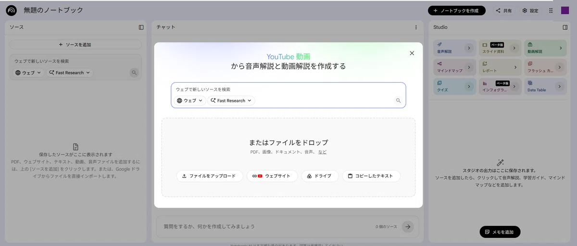Click the マインドマップ node icon
This screenshot has width=577, height=246.
click(x=439, y=63)
